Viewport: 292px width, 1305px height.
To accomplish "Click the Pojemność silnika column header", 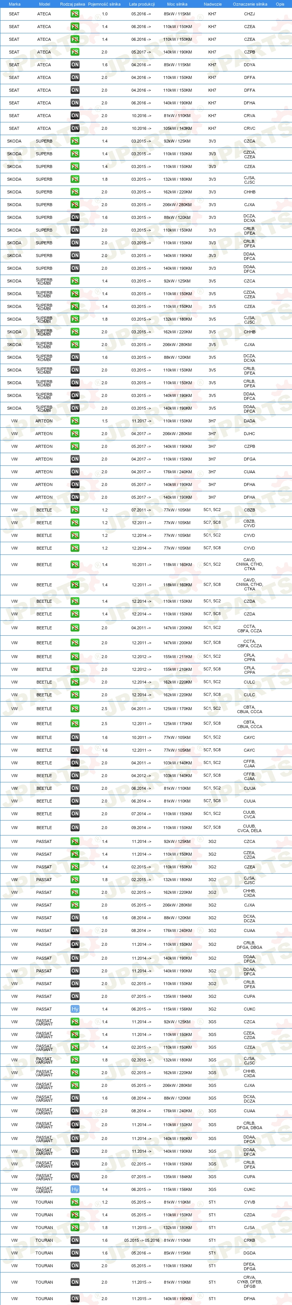I will pos(104,4).
